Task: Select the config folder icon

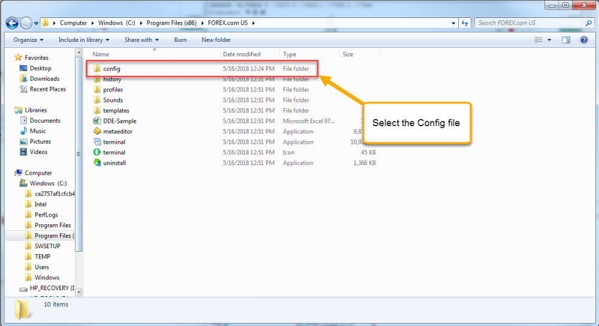Action: click(x=97, y=69)
